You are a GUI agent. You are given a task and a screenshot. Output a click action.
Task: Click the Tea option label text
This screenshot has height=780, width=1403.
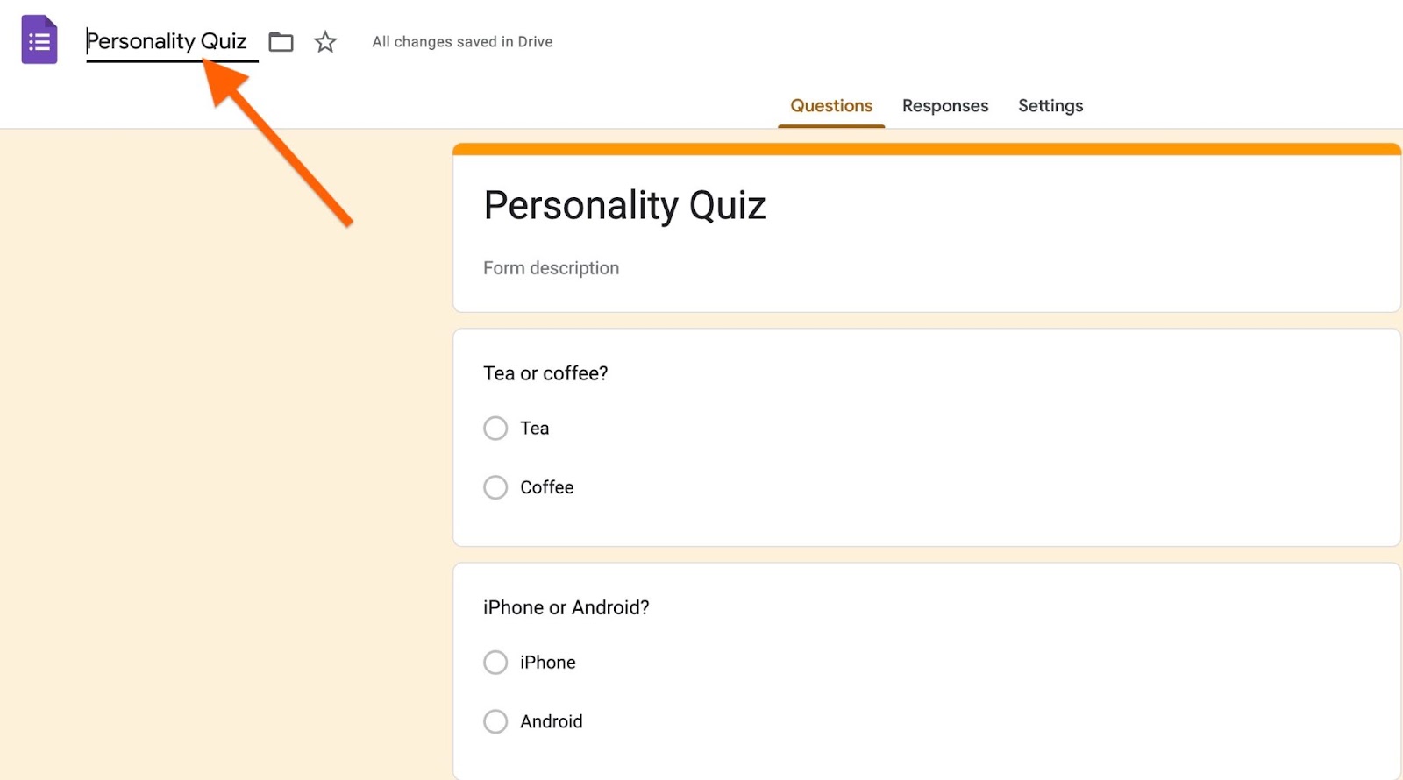tap(534, 429)
